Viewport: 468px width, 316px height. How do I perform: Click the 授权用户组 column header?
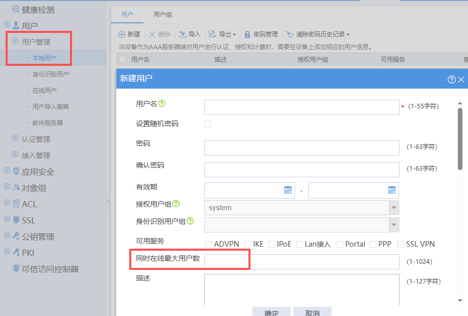pos(312,59)
